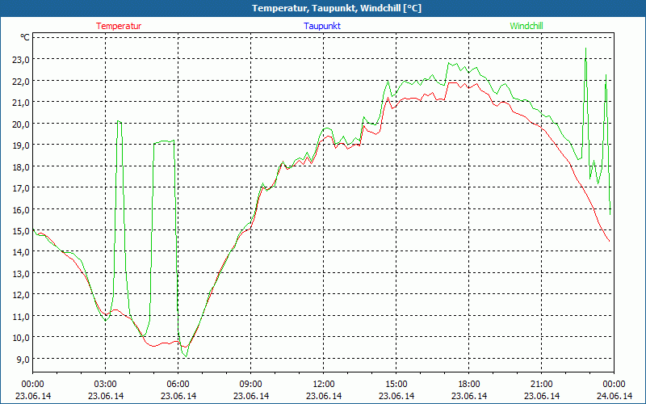This screenshot has height=404, width=646.
Task: Click the '12,0' y-axis value
Action: [21, 295]
